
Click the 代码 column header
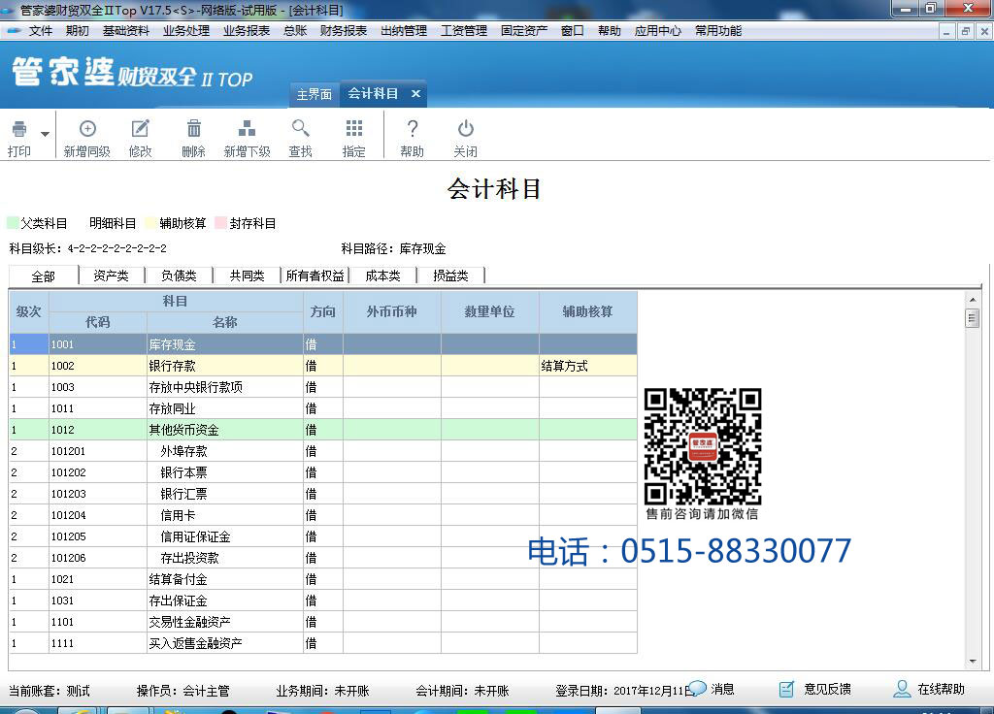click(x=98, y=322)
